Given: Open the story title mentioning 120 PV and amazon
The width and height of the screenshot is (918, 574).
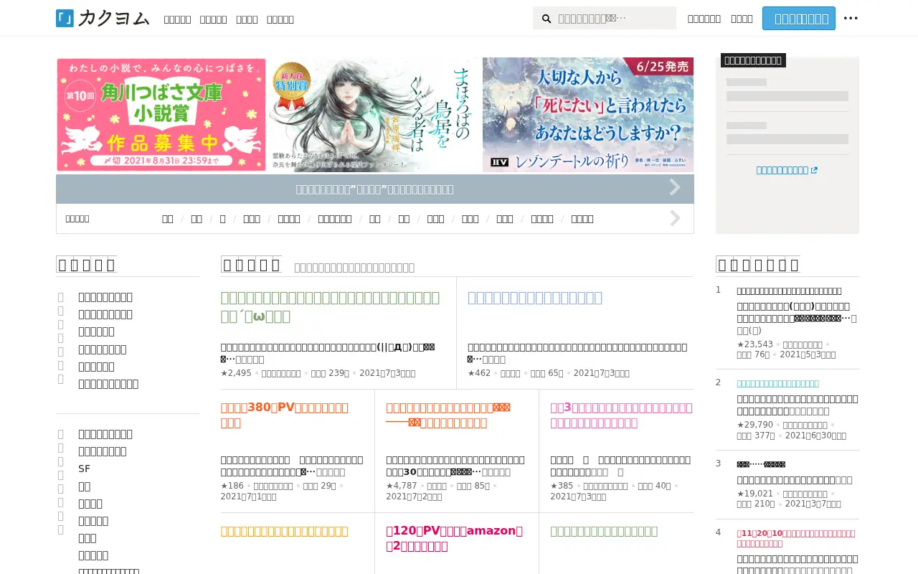Looking at the screenshot, I should tap(455, 538).
